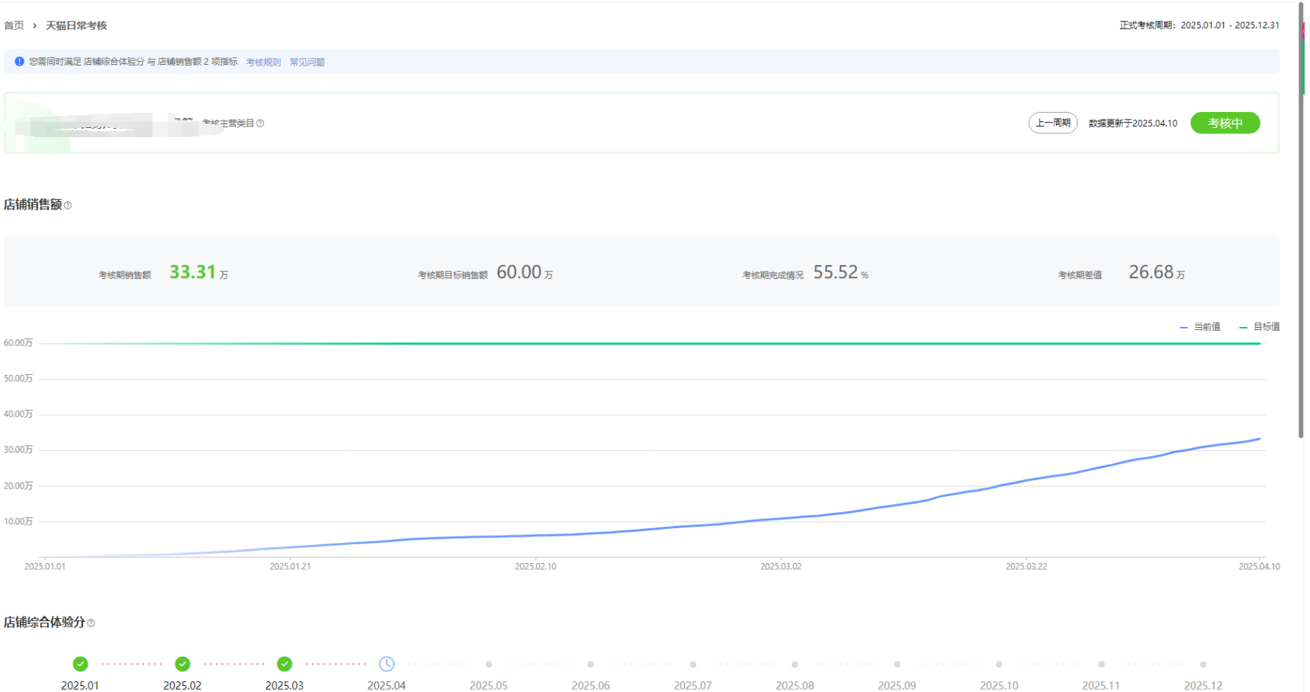Select the 2025.01 green checkmark icon
This screenshot has width=1310, height=692.
(x=80, y=664)
